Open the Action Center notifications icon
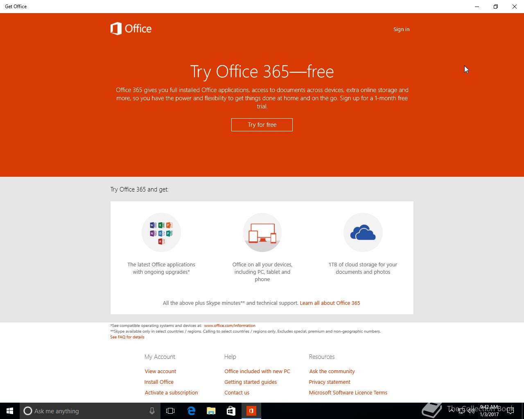This screenshot has width=524, height=419. click(510, 411)
